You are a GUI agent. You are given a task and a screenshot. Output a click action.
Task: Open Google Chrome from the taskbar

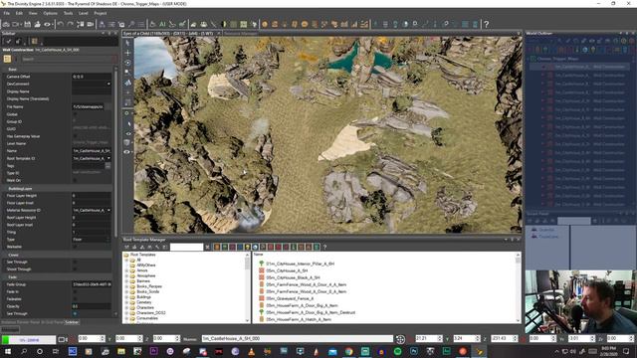[349, 351]
